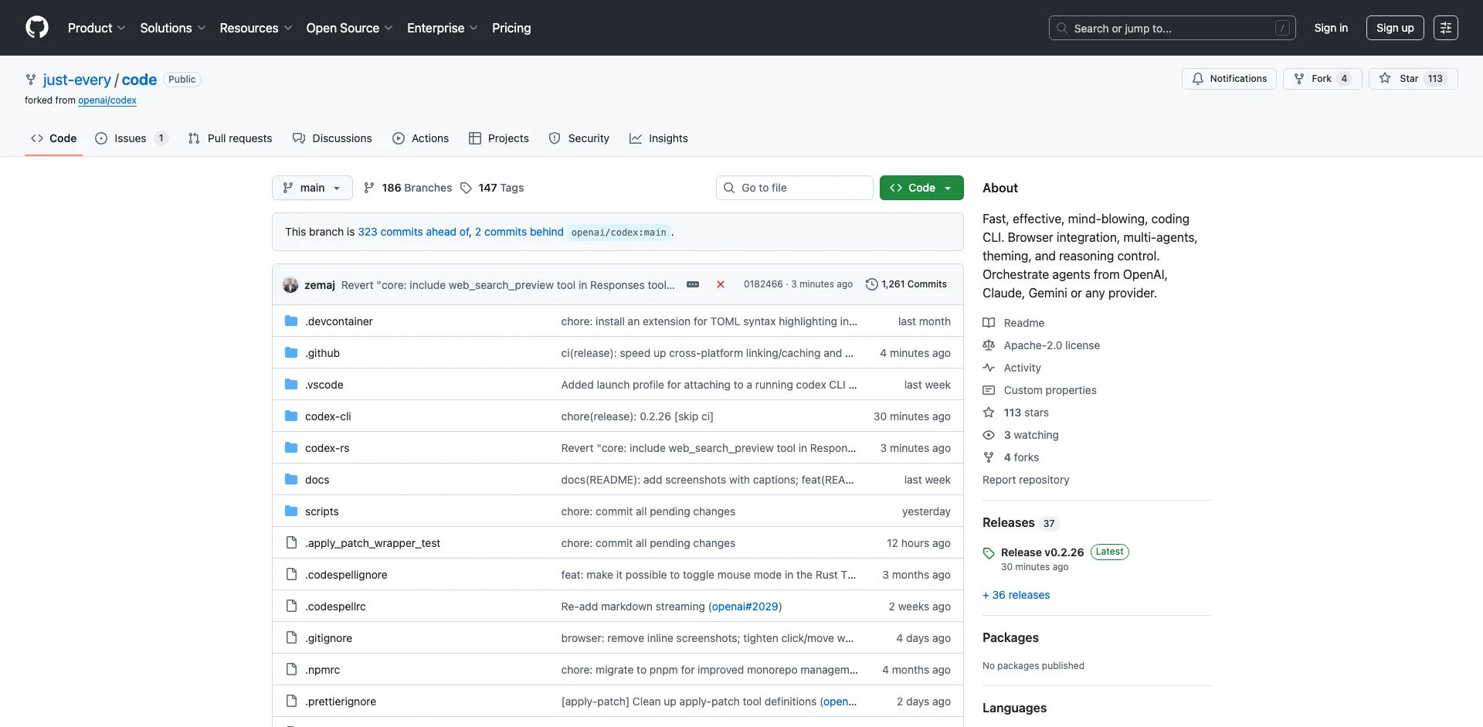The height and width of the screenshot is (727, 1483).
Task: Expand the Open Source menu
Action: (349, 28)
